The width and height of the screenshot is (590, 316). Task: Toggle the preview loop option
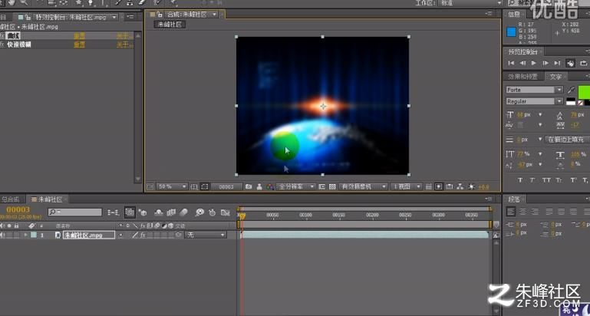(x=584, y=63)
